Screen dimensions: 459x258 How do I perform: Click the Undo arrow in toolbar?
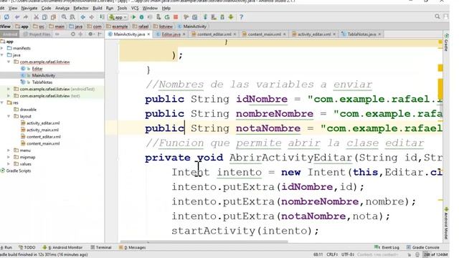point(17,17)
